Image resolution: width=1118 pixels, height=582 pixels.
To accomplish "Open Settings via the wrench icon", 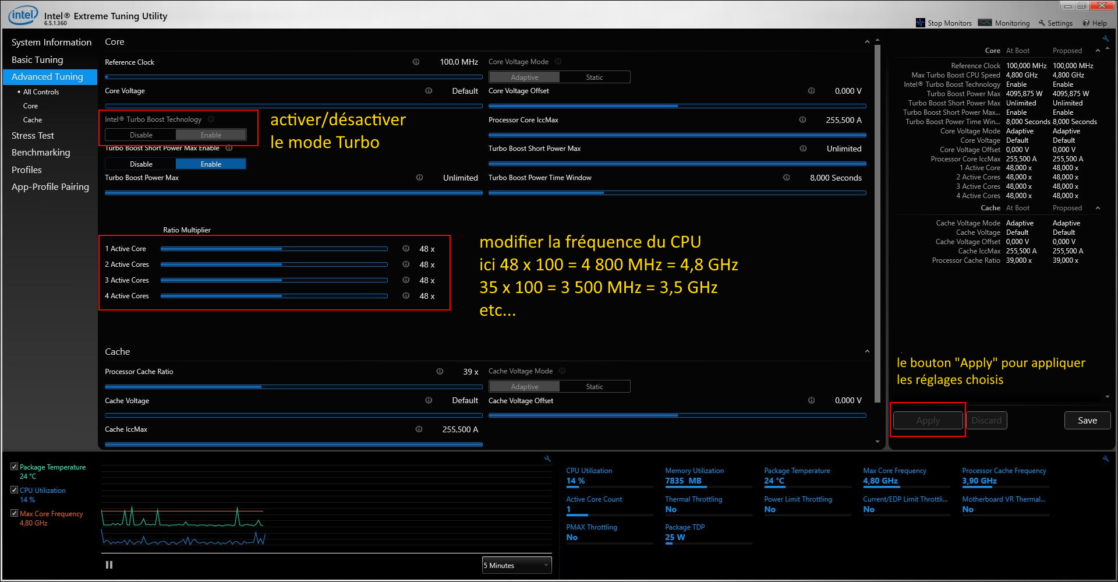I will tap(1042, 23).
